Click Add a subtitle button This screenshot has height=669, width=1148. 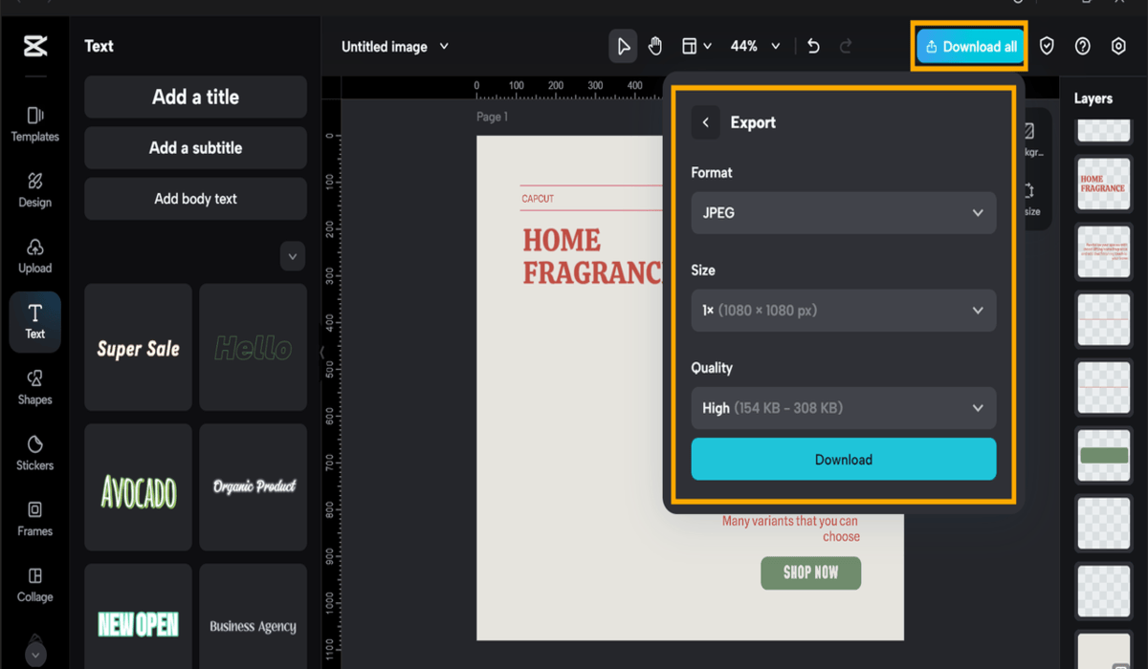tap(195, 148)
